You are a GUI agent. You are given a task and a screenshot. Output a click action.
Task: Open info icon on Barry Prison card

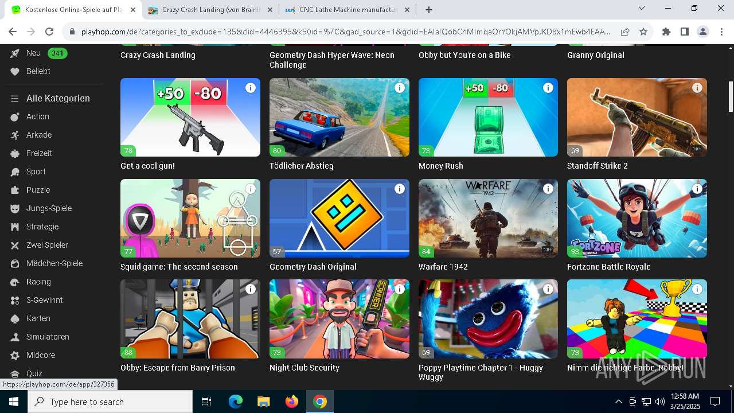[x=251, y=289]
